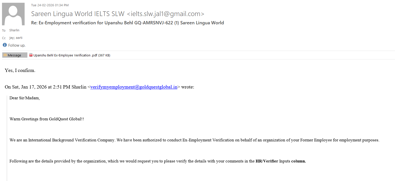The width and height of the screenshot is (395, 181).
Task: Open the verifymyemployment@goldquestglobal.in email link
Action: [x=134, y=87]
